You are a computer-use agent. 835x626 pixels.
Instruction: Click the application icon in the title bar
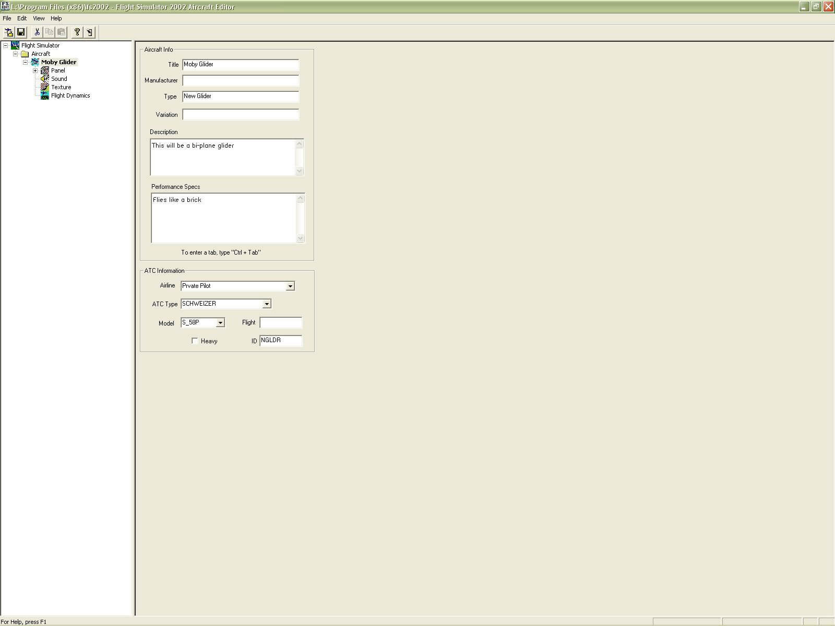pos(5,6)
